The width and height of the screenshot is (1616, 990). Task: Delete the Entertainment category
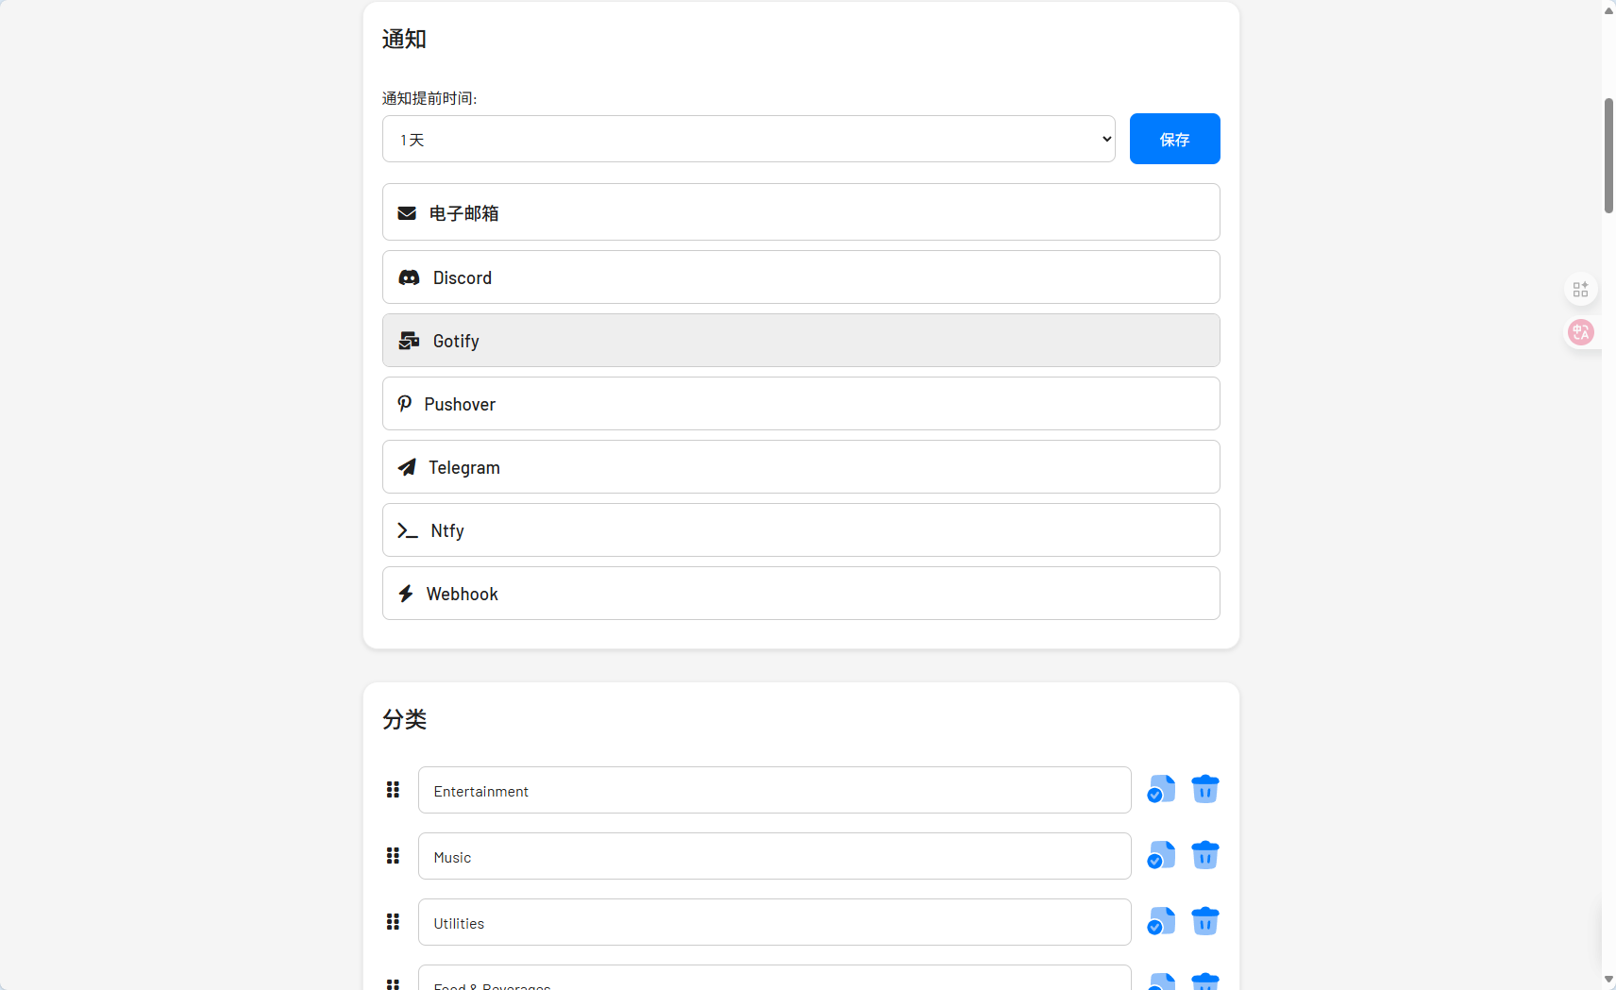click(1204, 789)
